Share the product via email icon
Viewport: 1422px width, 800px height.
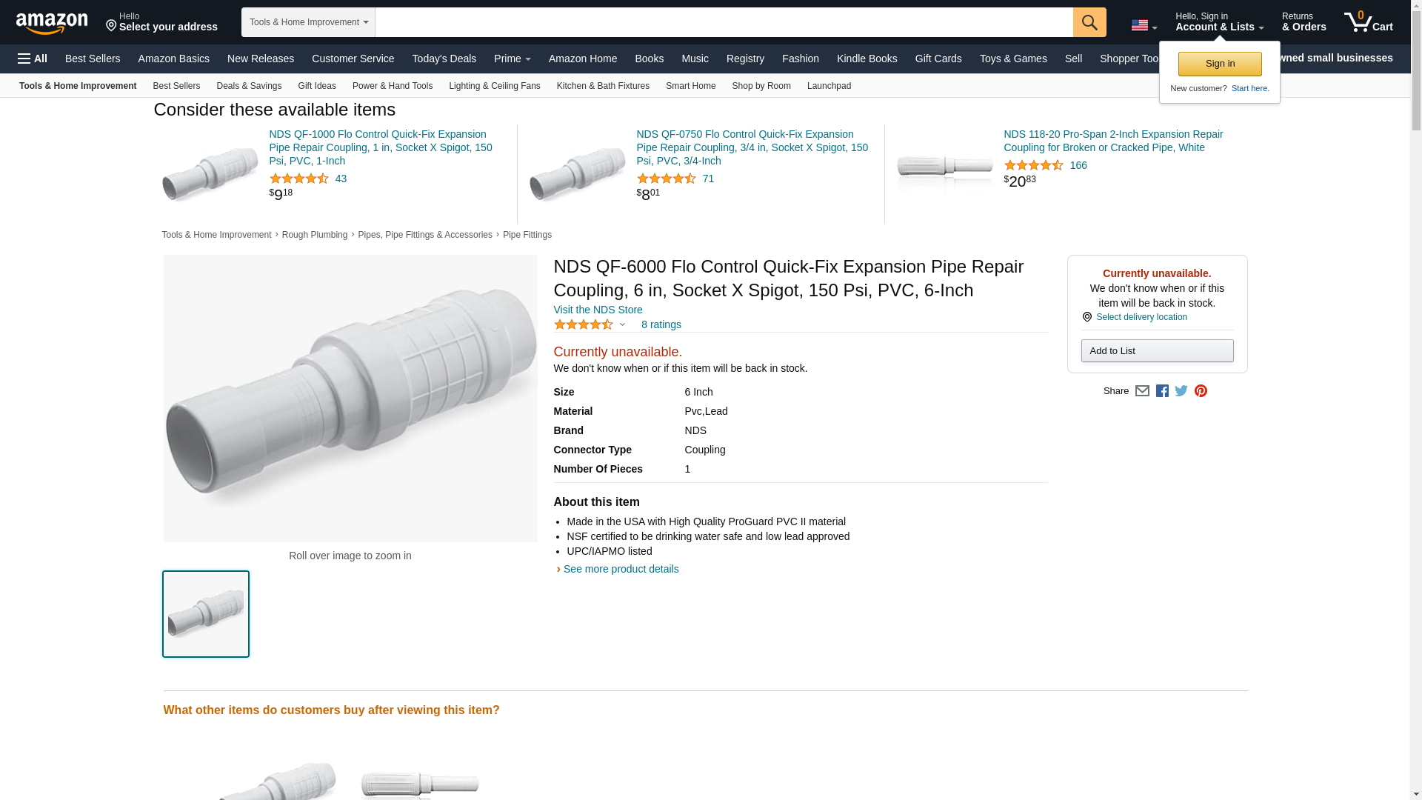(x=1142, y=391)
